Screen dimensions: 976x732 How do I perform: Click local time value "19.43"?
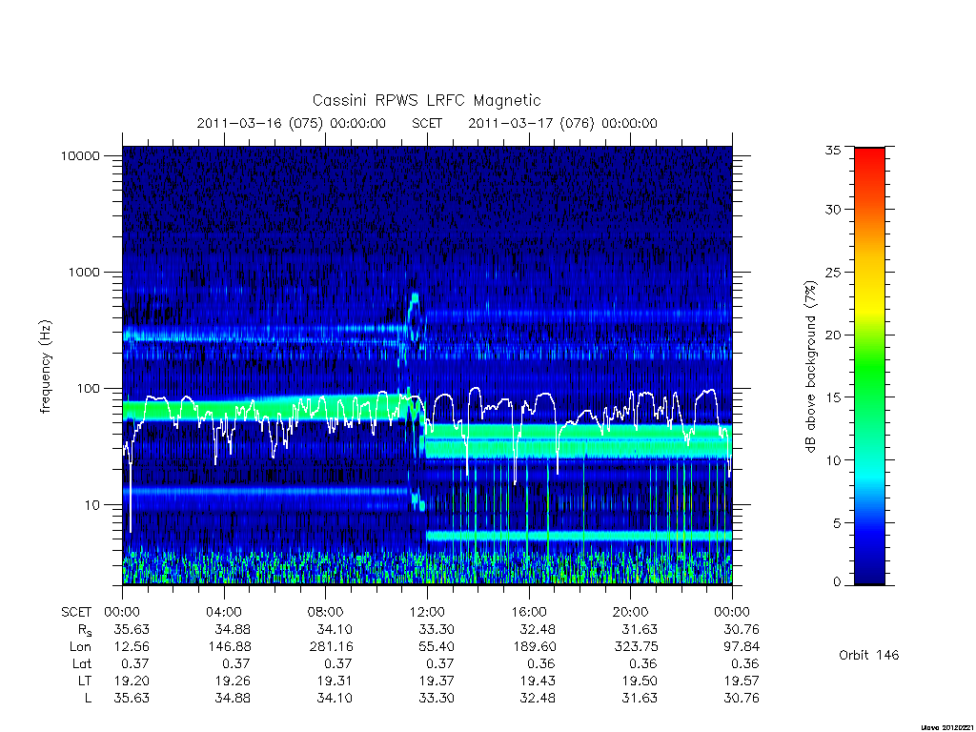pos(538,681)
